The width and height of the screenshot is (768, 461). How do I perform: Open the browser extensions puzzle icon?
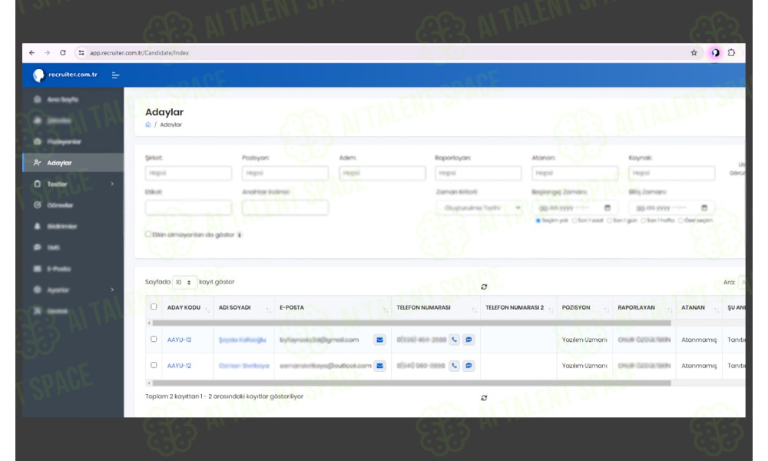point(731,53)
